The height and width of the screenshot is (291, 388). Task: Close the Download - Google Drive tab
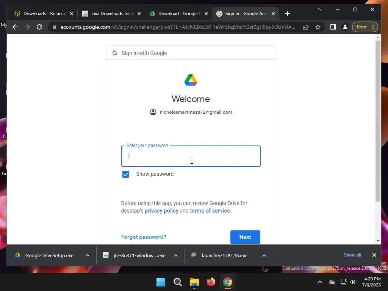pos(206,14)
